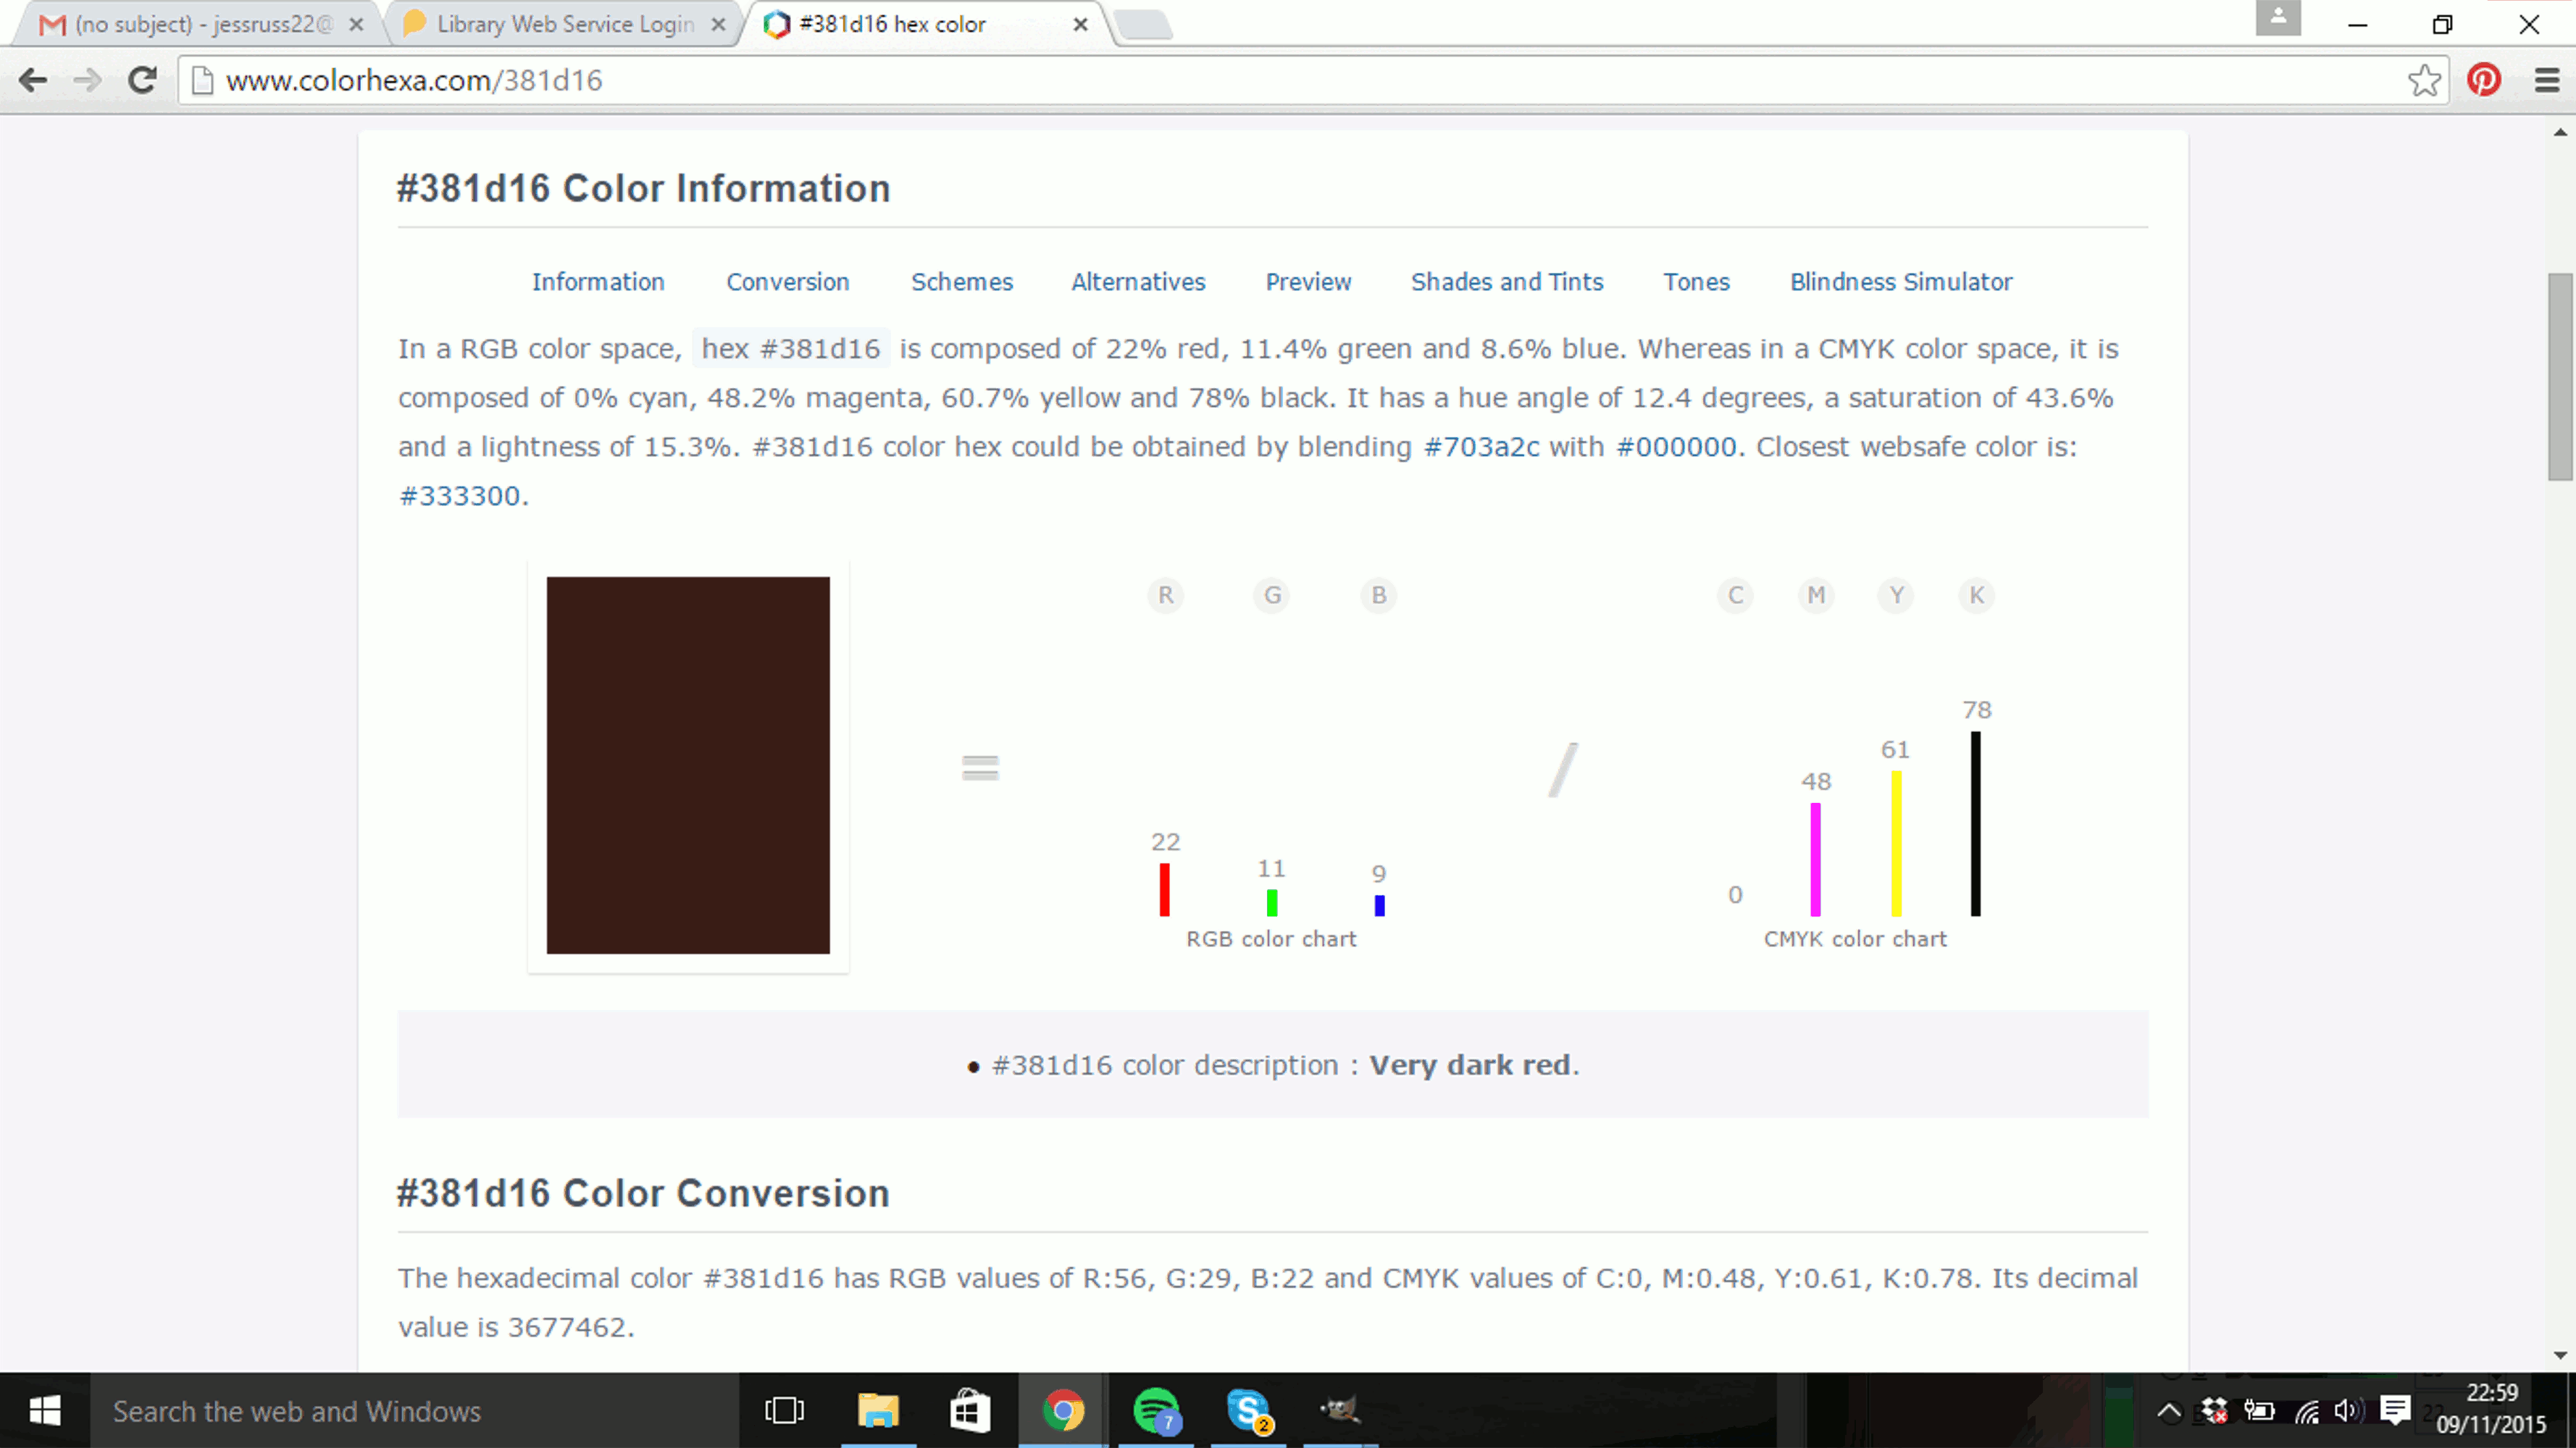Show hidden system tray icons
2576x1448 pixels.
coord(2169,1411)
